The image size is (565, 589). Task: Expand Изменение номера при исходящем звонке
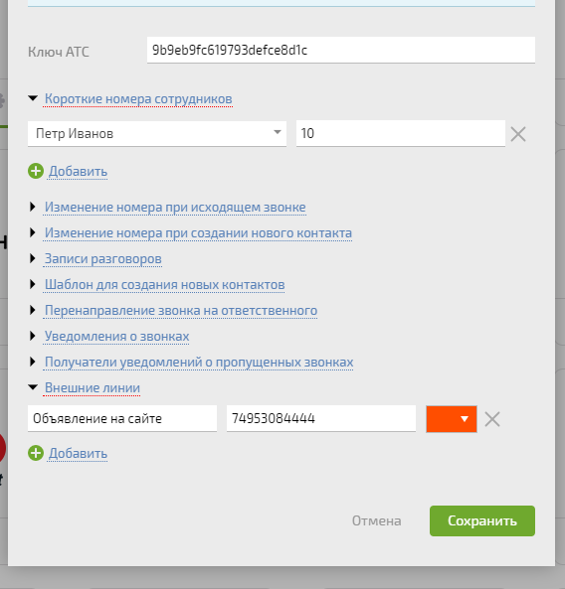point(175,207)
